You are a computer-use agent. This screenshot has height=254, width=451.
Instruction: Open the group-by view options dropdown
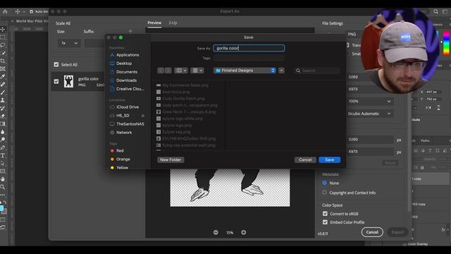(197, 71)
